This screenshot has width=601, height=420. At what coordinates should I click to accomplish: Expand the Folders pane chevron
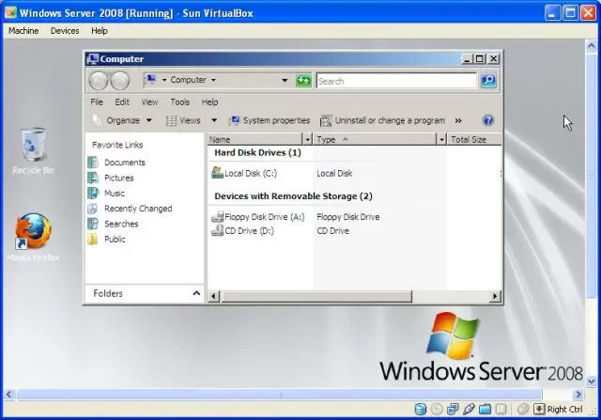196,293
